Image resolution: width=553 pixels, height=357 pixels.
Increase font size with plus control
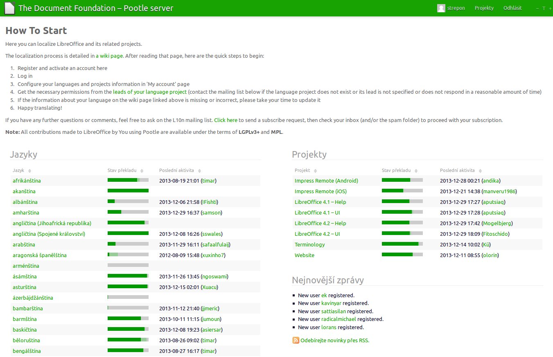point(551,8)
